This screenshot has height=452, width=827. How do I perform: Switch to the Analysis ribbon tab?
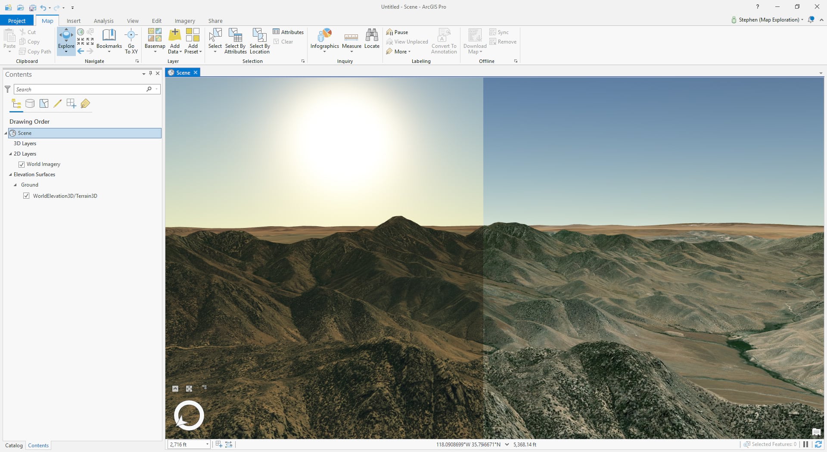point(103,21)
